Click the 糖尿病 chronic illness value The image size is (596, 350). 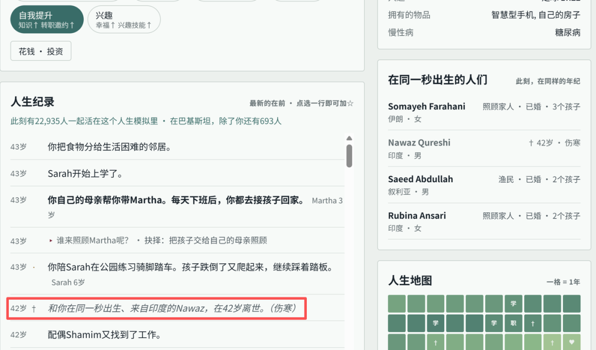[x=567, y=33]
